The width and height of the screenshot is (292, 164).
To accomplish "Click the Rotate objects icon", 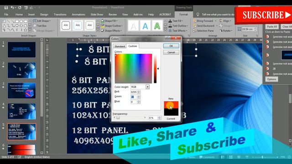I will pos(221,31).
